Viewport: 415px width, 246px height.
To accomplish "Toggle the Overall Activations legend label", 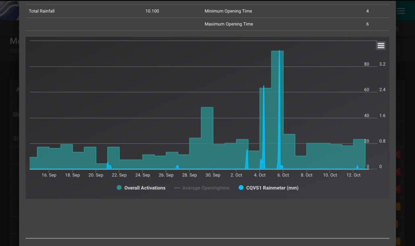I will point(145,188).
